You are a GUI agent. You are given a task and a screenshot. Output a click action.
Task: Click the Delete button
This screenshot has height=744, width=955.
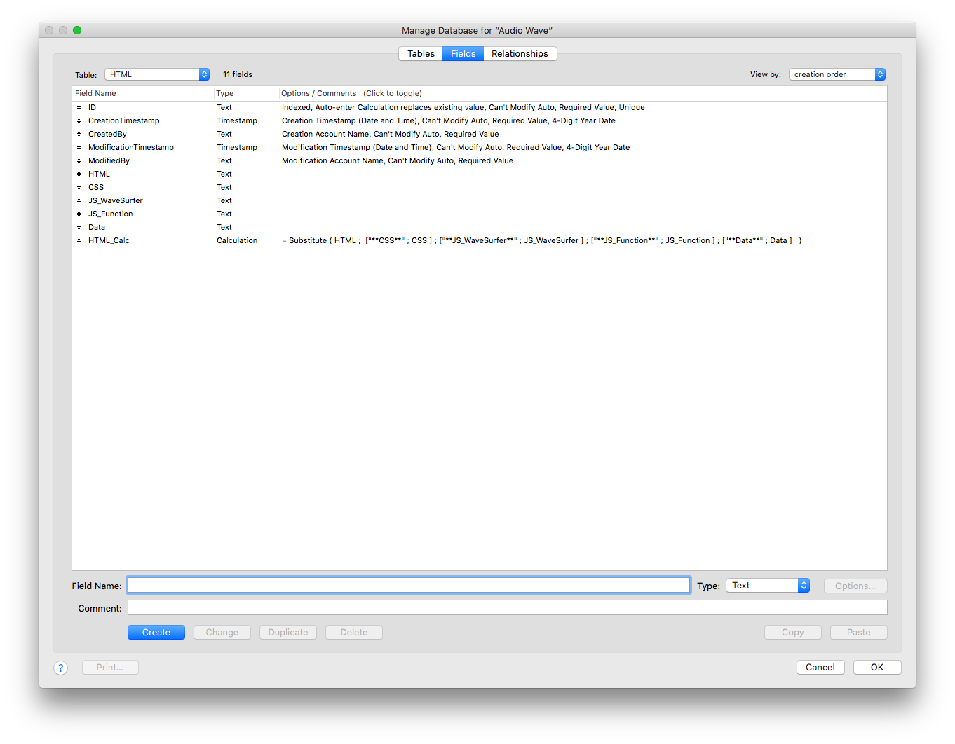(x=354, y=632)
